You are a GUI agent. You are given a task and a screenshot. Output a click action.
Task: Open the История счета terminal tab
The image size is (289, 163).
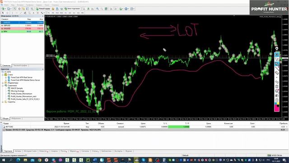(30, 151)
